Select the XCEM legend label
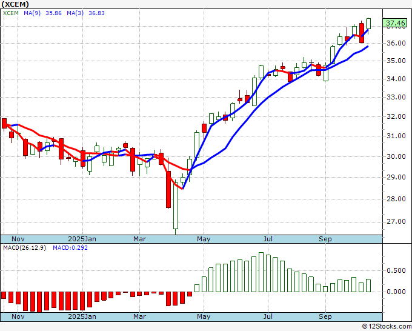Viewport: 412px width, 331px height. point(11,13)
